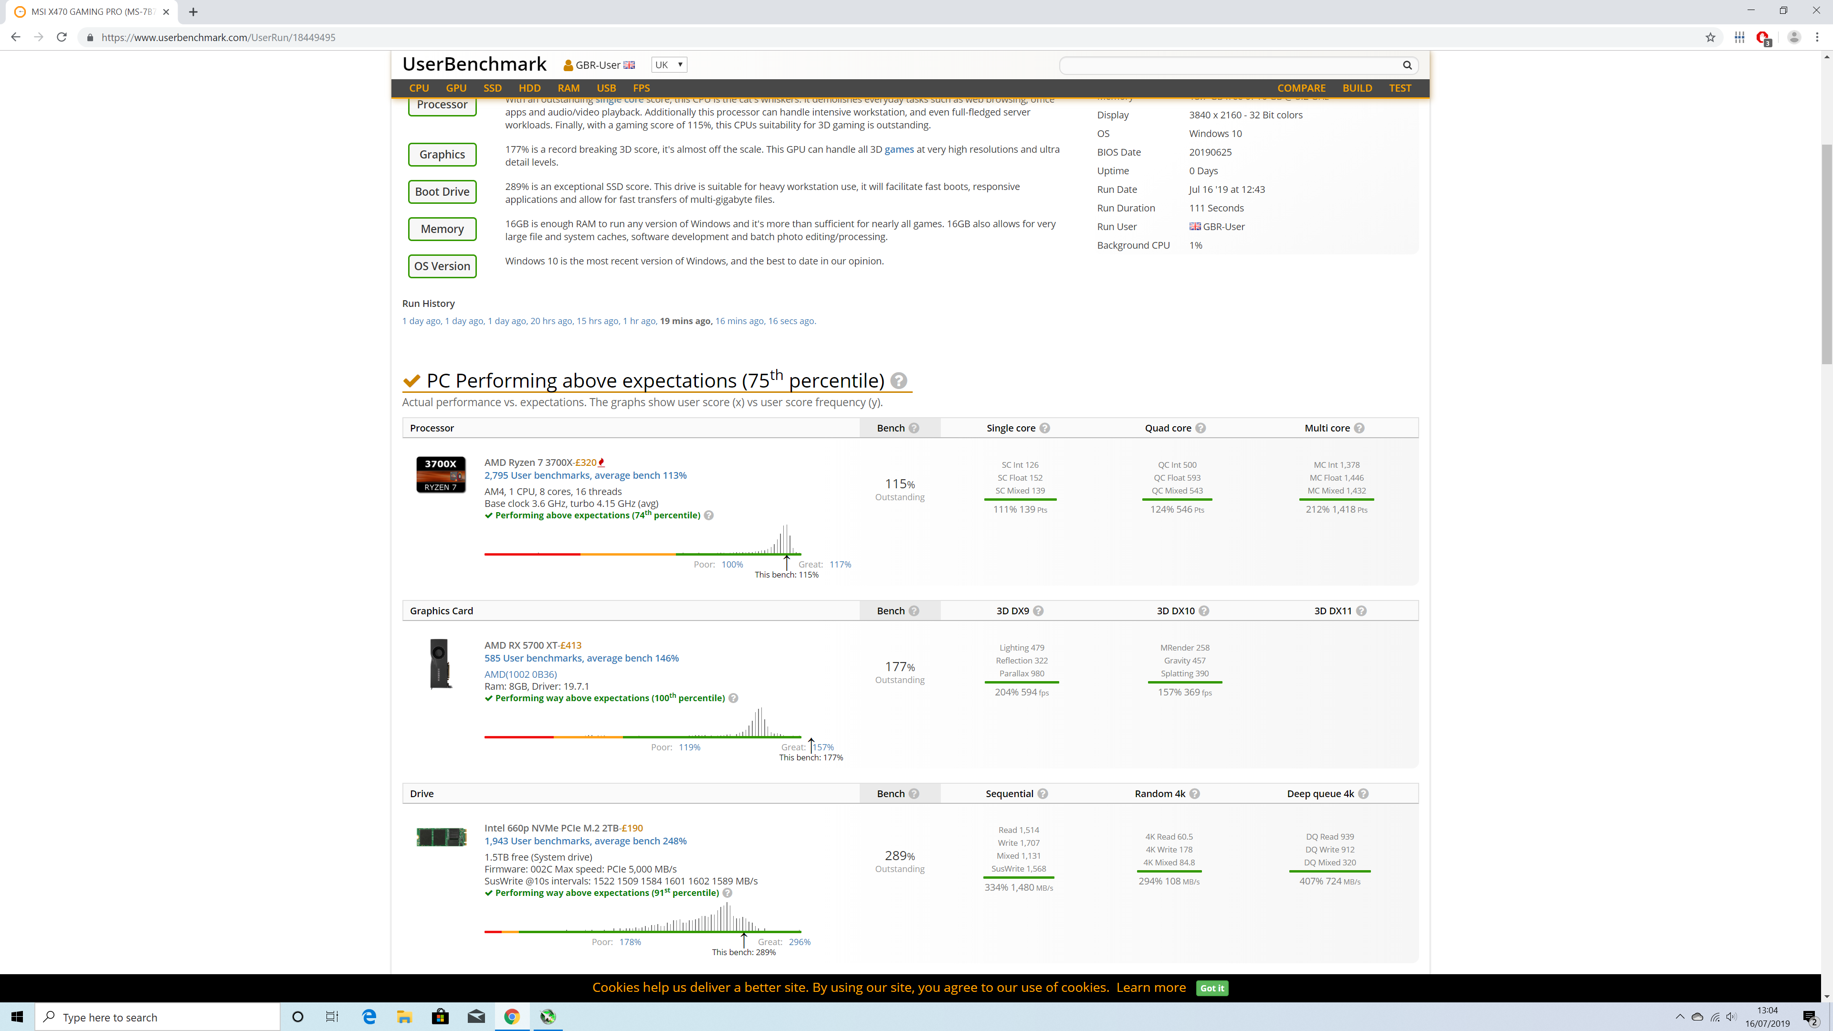Open Chrome three-dot menu
1833x1031 pixels.
click(x=1817, y=37)
